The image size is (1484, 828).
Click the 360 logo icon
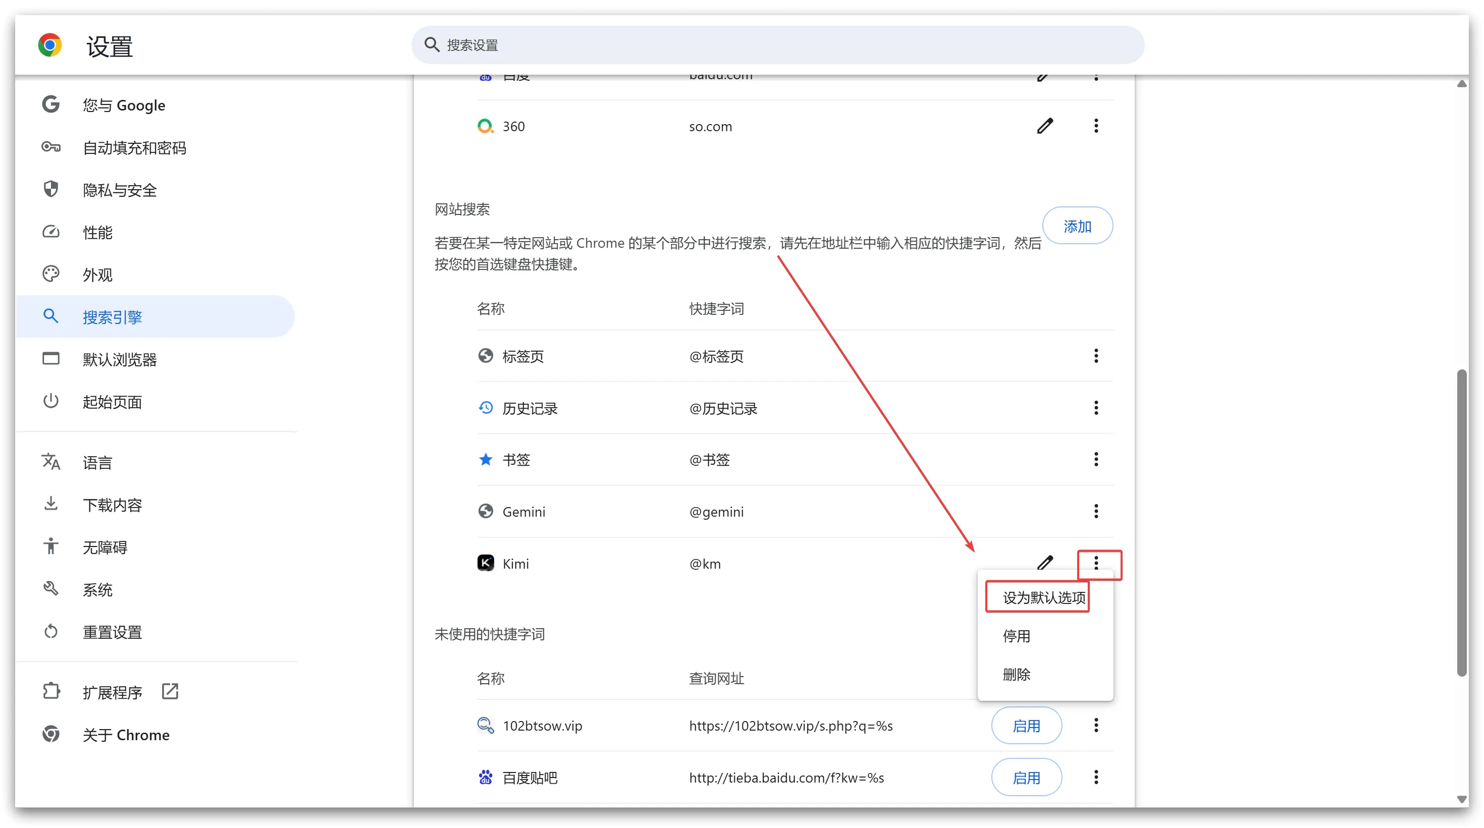coord(486,126)
